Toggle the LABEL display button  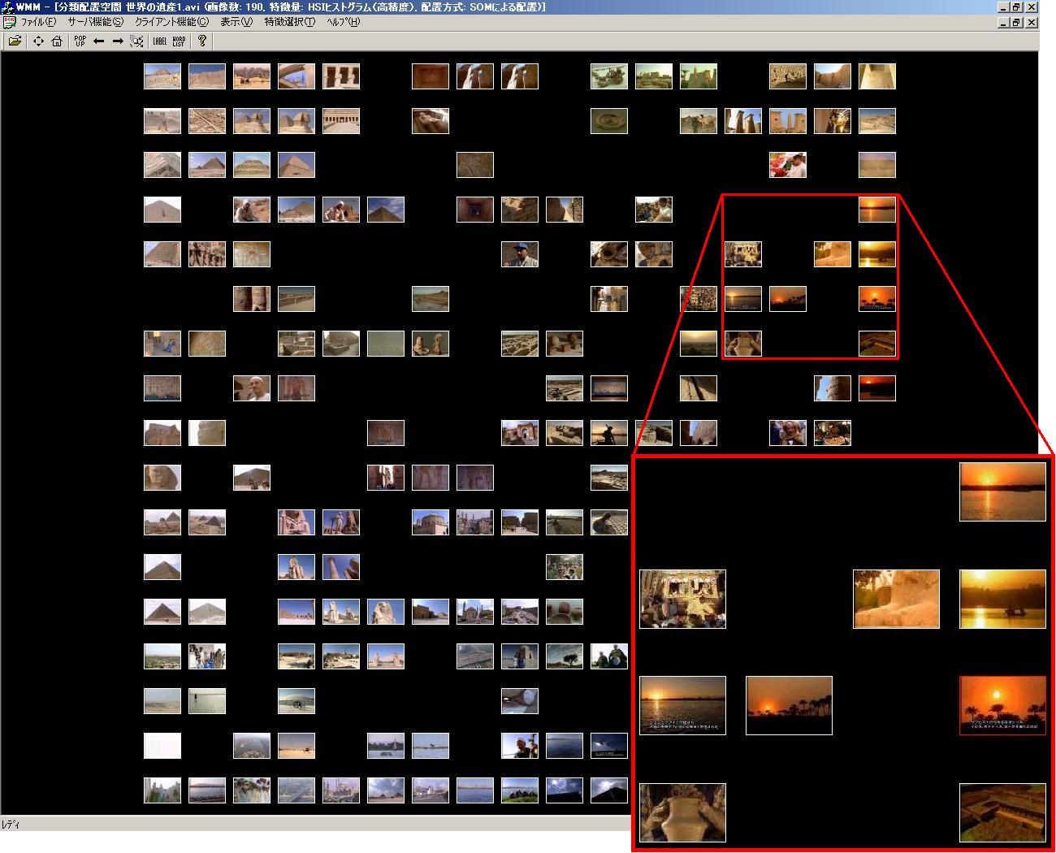pyautogui.click(x=160, y=41)
